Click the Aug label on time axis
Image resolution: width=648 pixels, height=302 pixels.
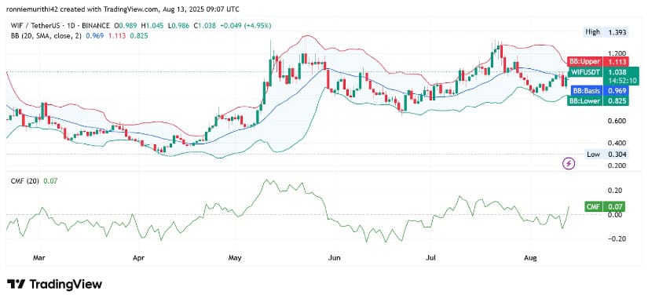530,258
